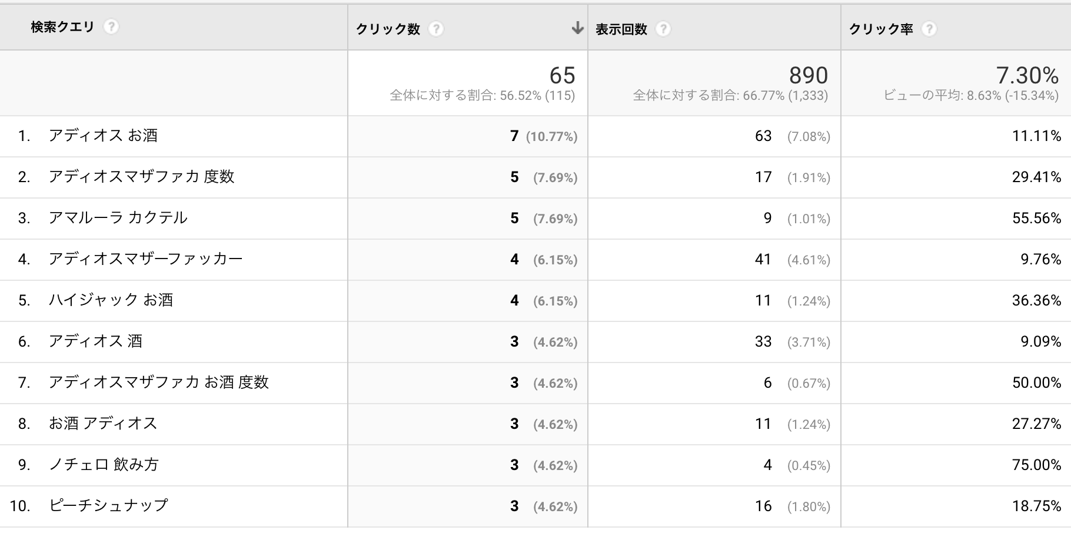Click help icon beside クリック数 header

(435, 29)
